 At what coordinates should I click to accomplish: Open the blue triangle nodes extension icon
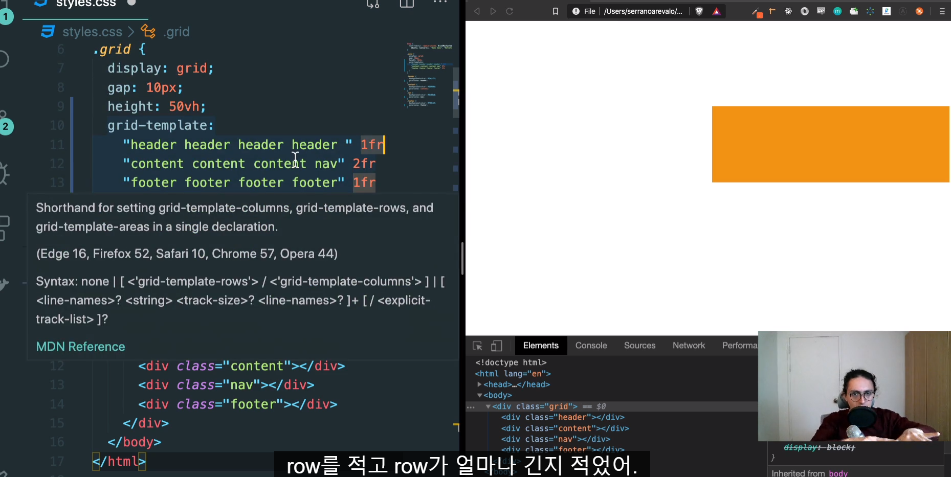870,11
